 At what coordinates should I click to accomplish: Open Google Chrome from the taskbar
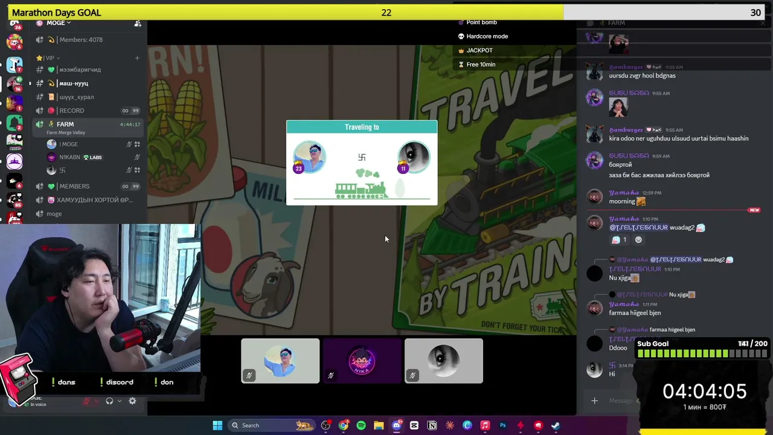[x=344, y=425]
